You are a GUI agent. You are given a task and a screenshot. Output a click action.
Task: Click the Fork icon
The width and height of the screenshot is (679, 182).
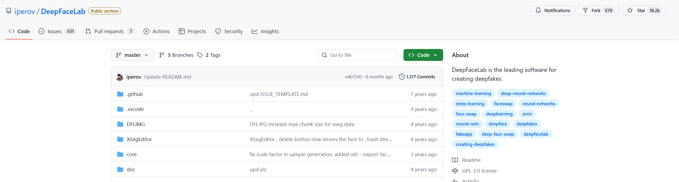click(x=585, y=10)
